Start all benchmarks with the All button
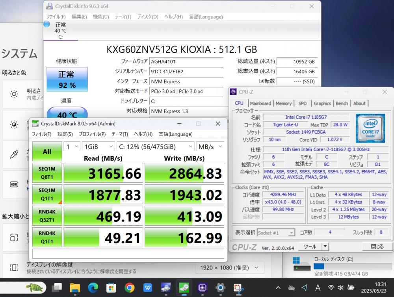 click(x=47, y=151)
